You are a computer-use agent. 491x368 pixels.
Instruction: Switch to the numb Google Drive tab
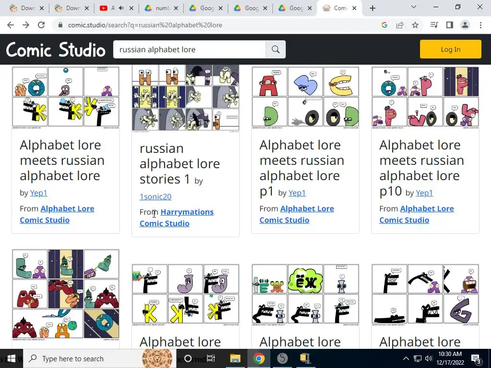(x=162, y=9)
